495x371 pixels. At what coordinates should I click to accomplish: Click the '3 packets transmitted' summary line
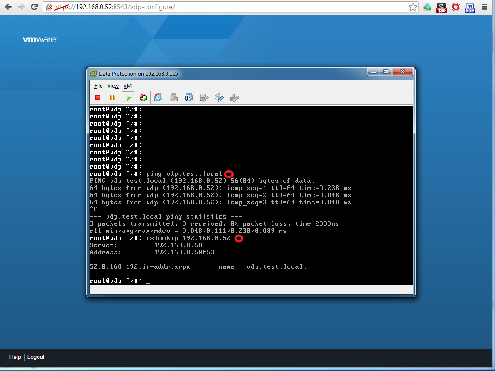click(x=214, y=224)
